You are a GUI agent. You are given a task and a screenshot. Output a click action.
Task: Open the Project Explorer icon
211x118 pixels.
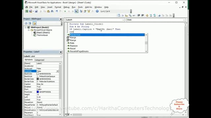tap(81, 11)
